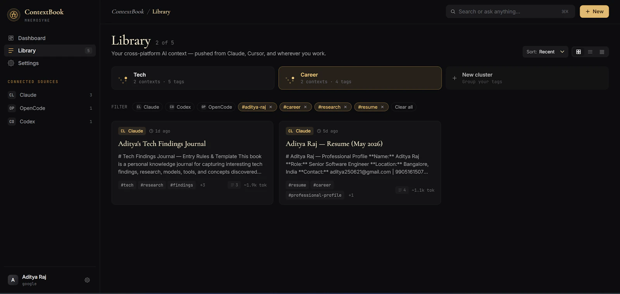Open Aditya Raj — Resume (May 2026) card
620x294 pixels.
pyautogui.click(x=360, y=163)
